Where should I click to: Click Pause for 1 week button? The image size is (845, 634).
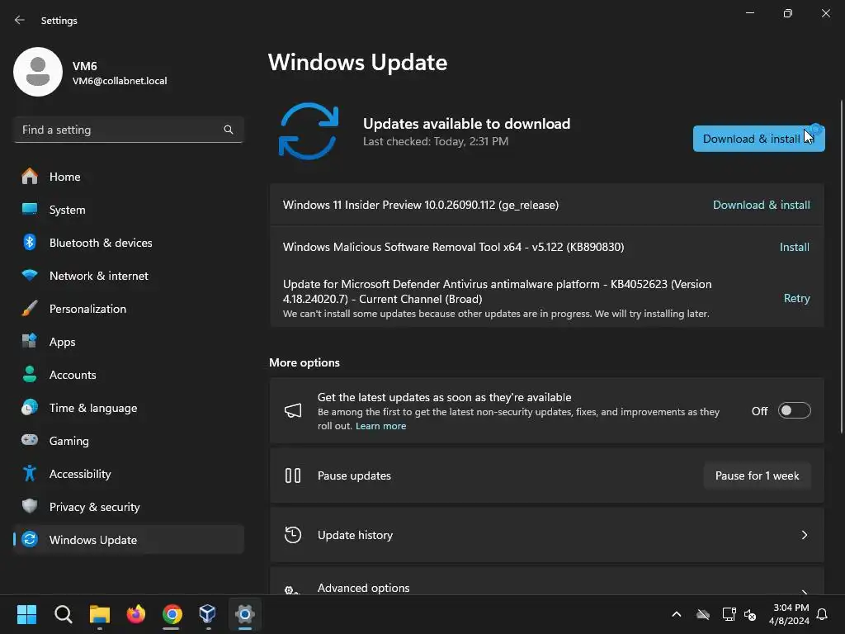tap(758, 475)
